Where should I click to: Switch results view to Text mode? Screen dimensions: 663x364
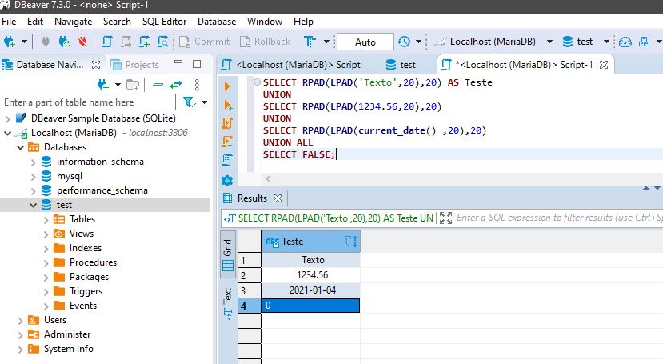click(227, 302)
